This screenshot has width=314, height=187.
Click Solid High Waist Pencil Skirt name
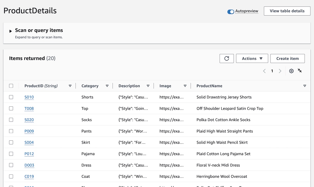[x=222, y=143]
